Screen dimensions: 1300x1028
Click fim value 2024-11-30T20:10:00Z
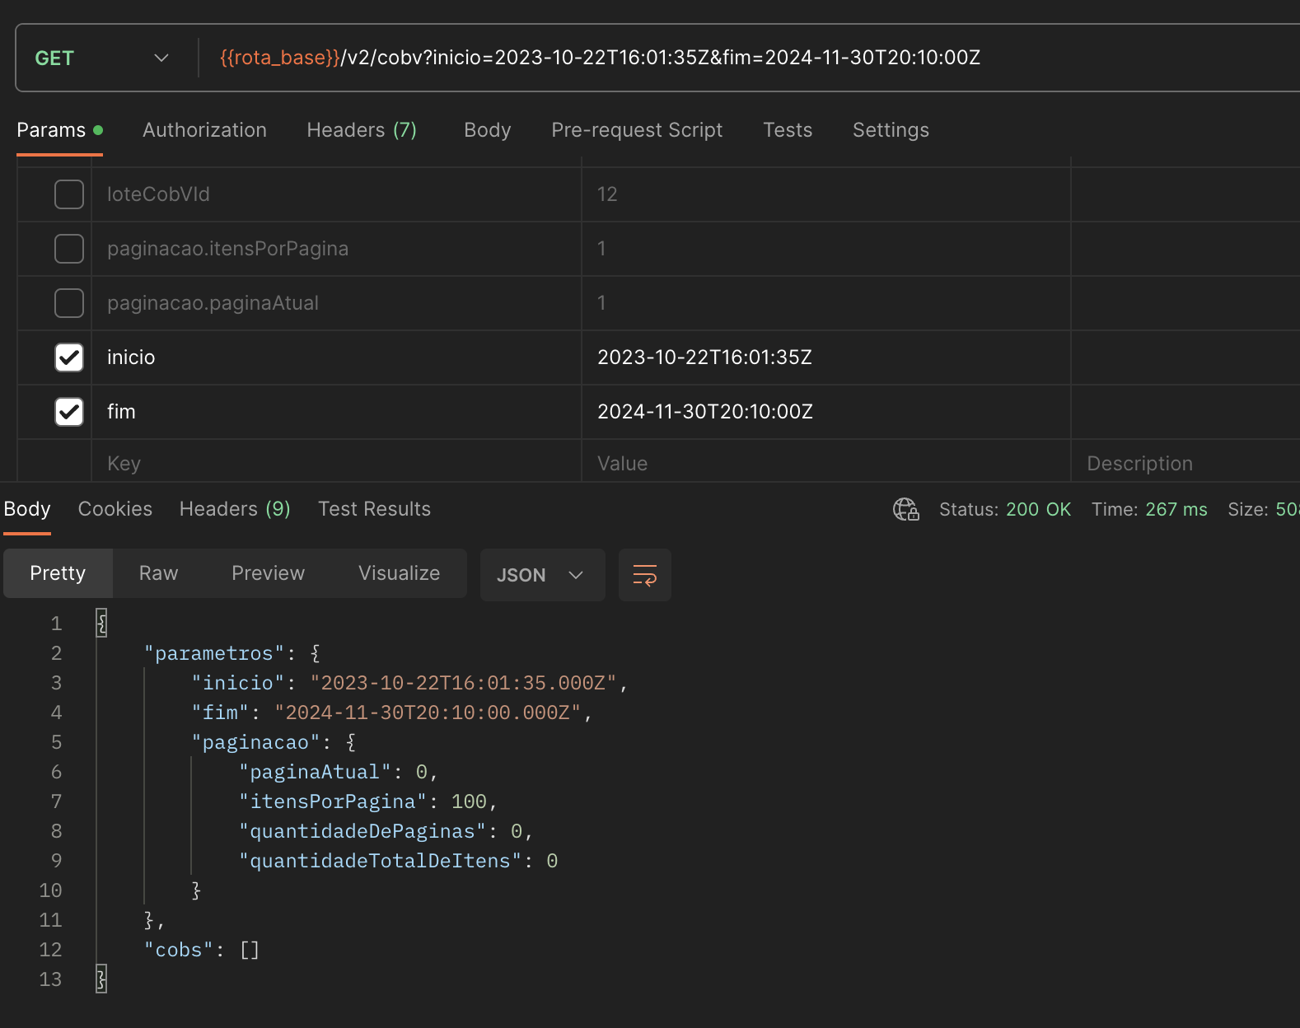coord(825,412)
